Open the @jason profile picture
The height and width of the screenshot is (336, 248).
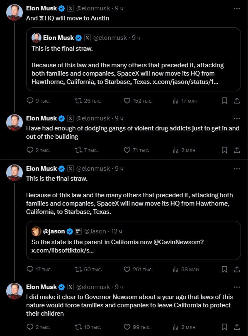tap(36, 231)
